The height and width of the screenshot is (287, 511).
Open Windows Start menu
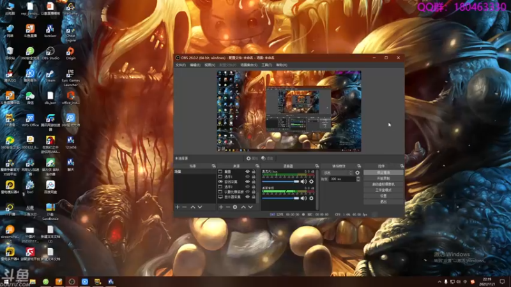point(6,281)
